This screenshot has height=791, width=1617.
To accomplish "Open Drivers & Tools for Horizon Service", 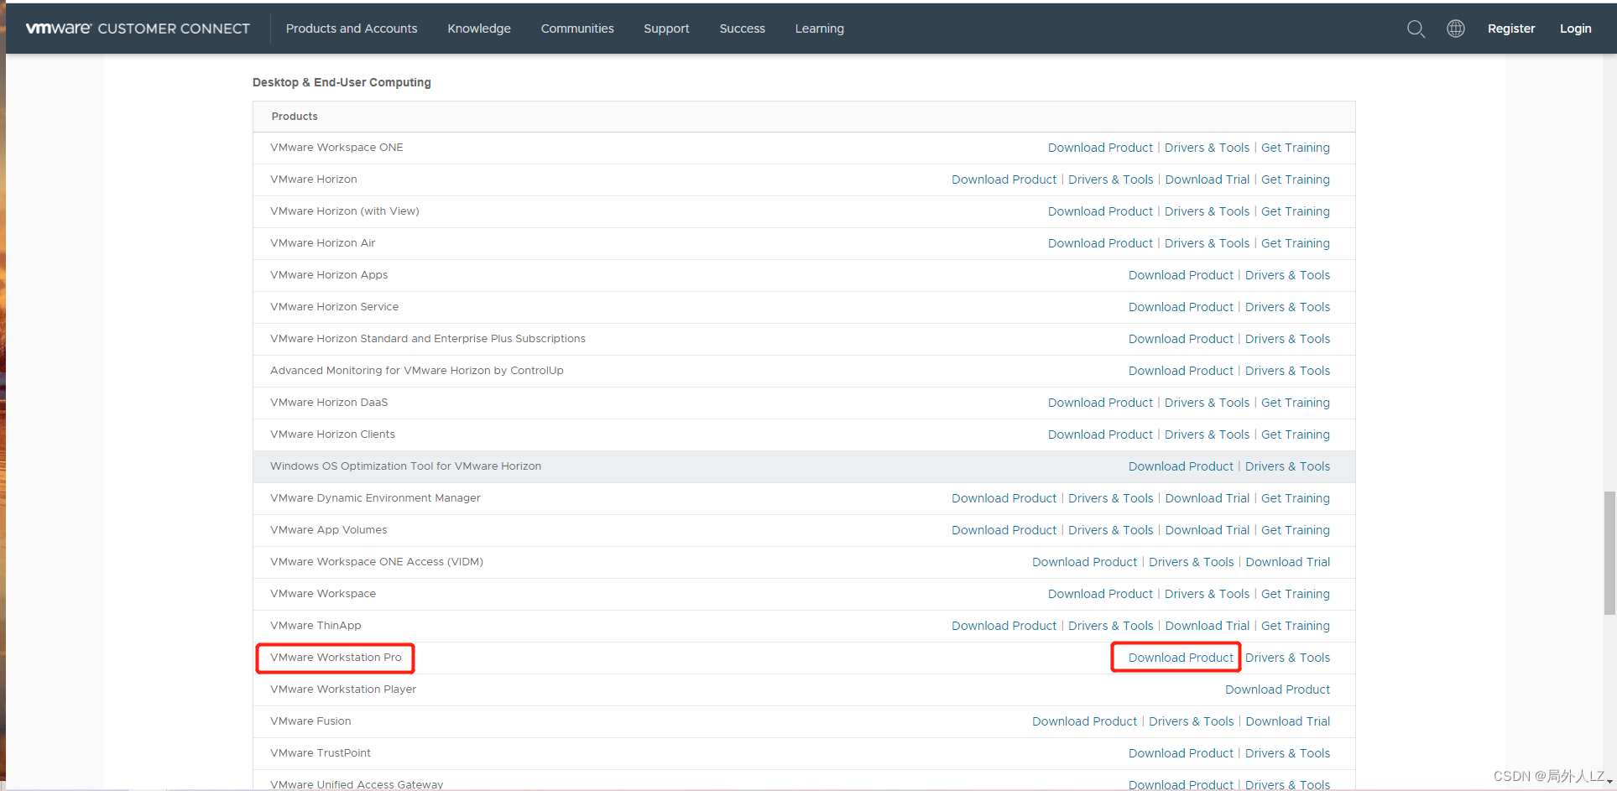I will 1287,307.
